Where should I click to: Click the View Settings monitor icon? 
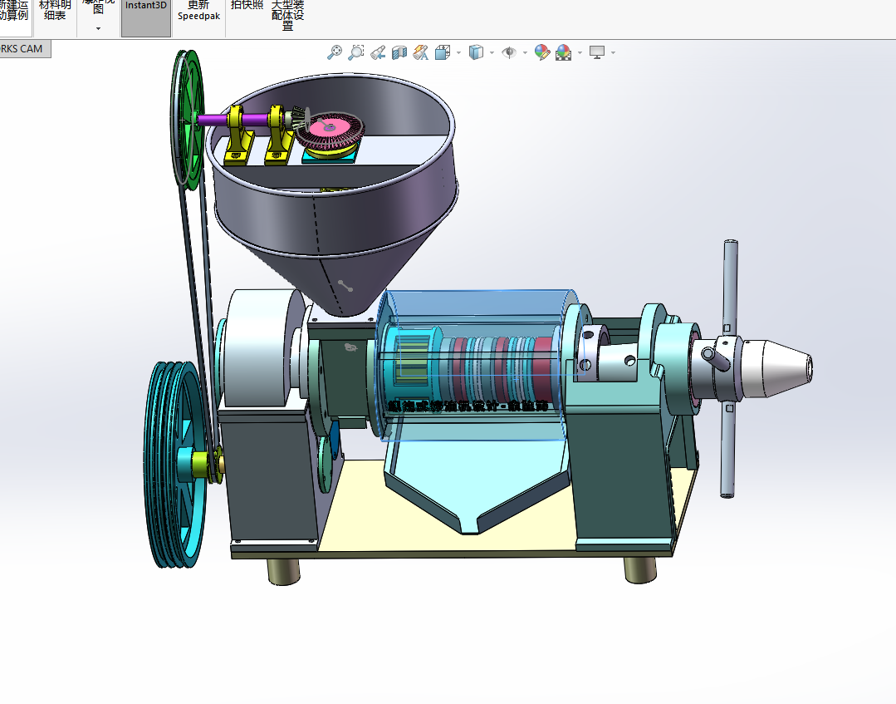(597, 52)
